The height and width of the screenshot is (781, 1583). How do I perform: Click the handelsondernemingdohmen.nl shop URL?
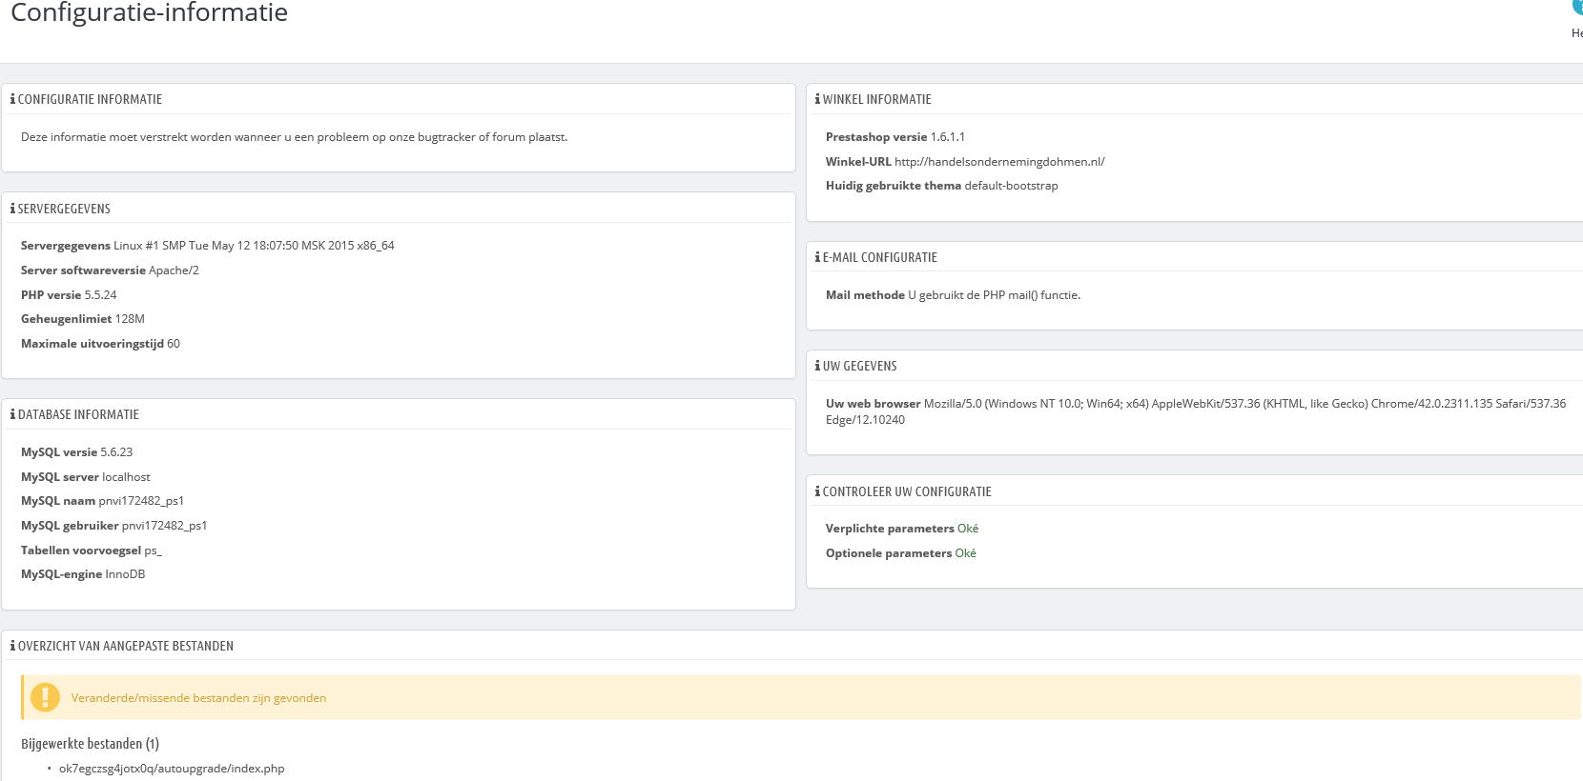coord(999,162)
